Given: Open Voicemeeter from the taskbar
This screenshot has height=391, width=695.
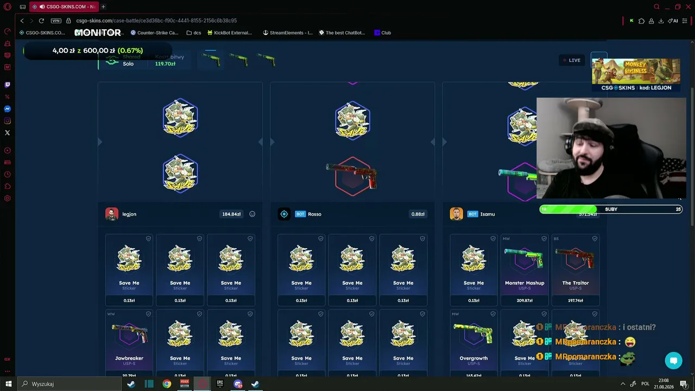Looking at the screenshot, I should point(185,384).
